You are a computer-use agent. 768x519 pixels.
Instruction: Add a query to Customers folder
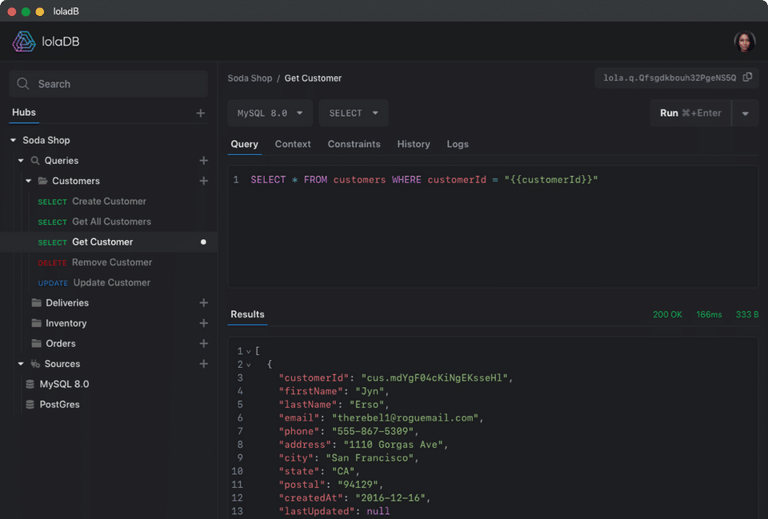(203, 181)
